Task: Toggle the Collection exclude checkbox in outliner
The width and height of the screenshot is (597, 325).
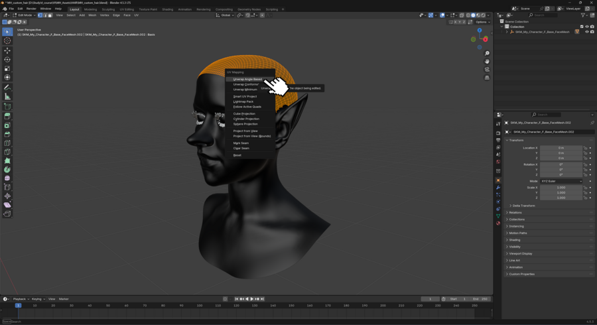Action: 582,27
